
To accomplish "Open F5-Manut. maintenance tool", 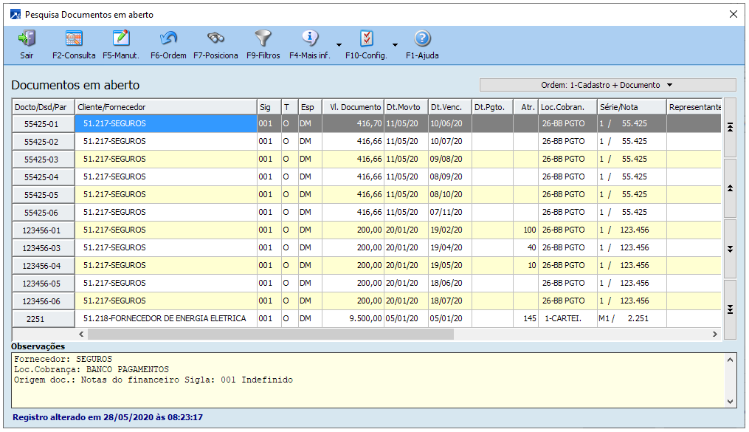I will [x=120, y=39].
